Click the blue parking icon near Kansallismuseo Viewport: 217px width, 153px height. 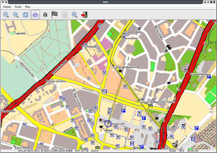pyautogui.click(x=209, y=77)
